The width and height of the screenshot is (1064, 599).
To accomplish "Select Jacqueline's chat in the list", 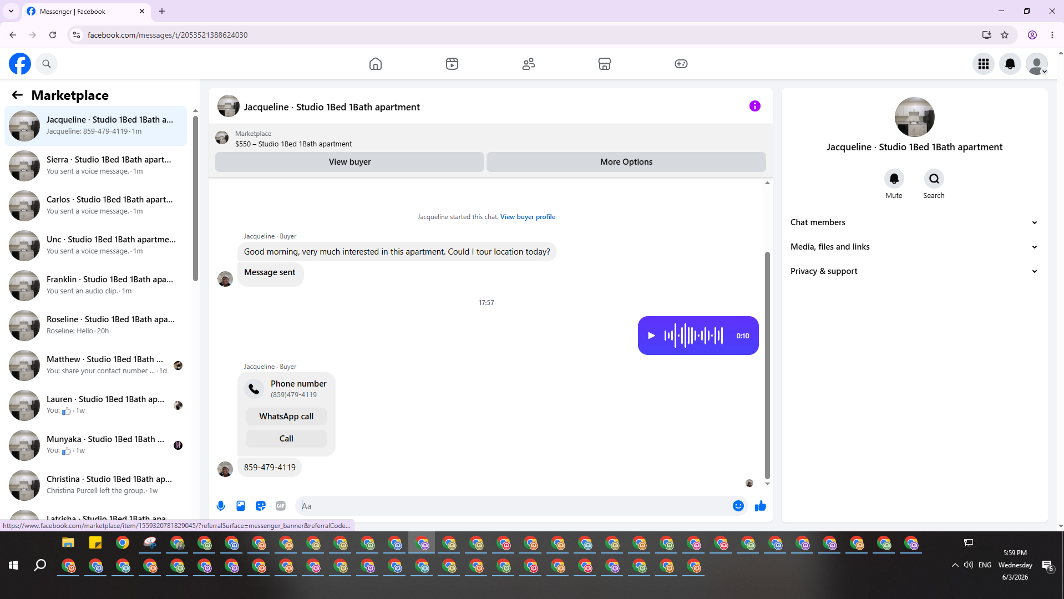I will [96, 125].
